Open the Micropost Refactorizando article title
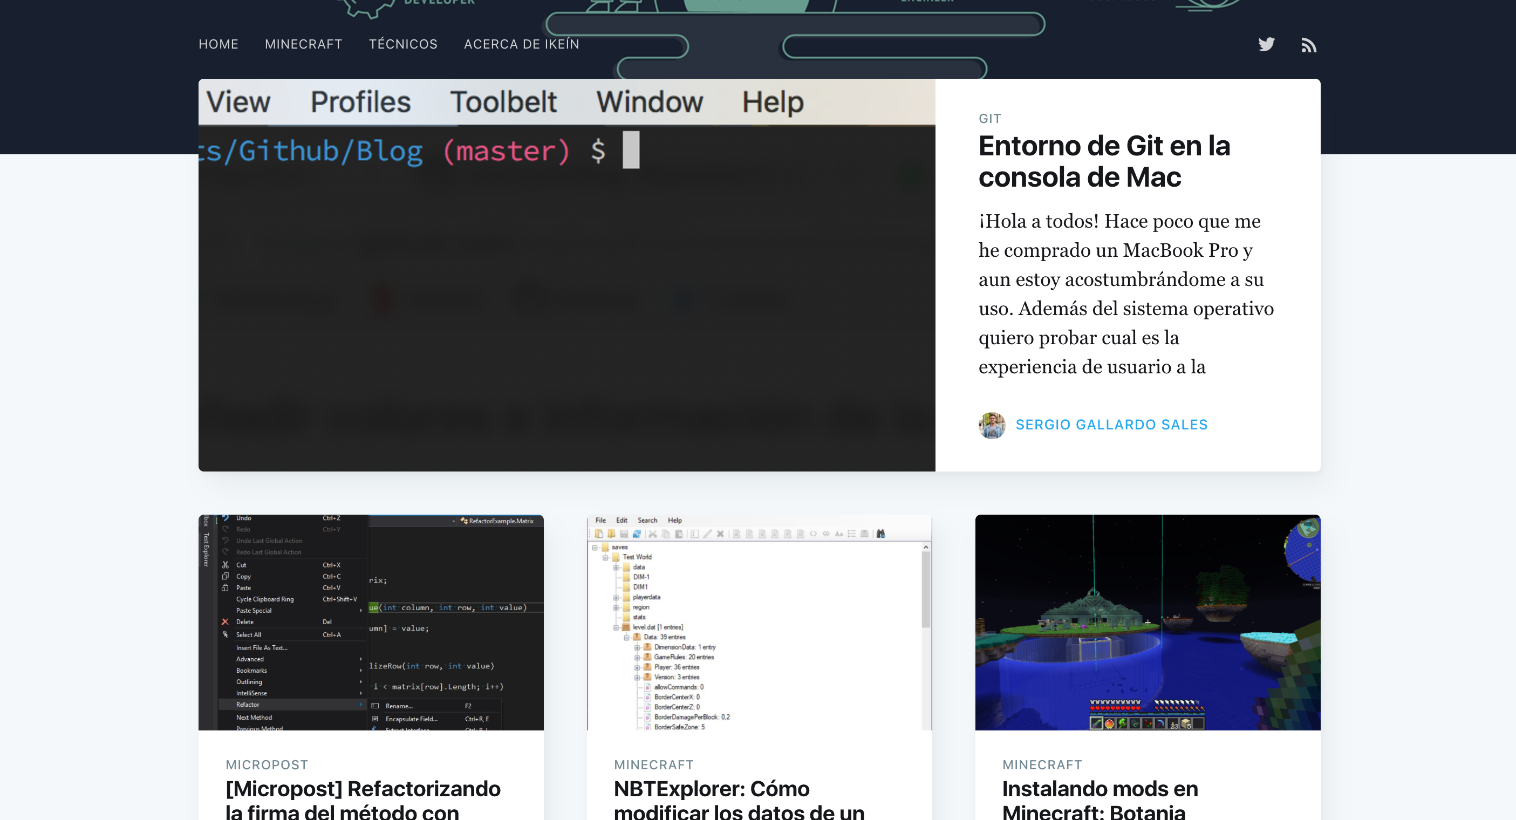This screenshot has height=820, width=1516. pyautogui.click(x=363, y=799)
